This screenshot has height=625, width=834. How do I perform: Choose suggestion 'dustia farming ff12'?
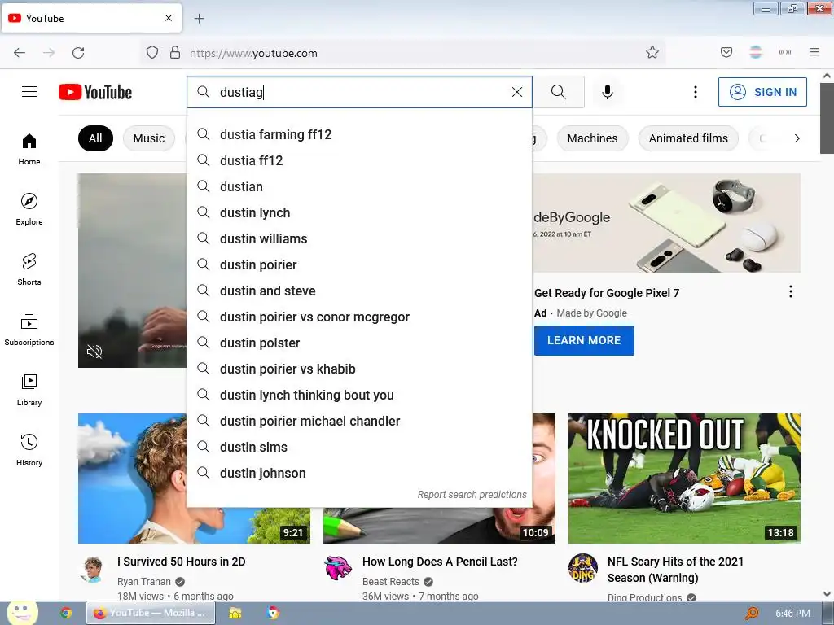tap(359, 134)
